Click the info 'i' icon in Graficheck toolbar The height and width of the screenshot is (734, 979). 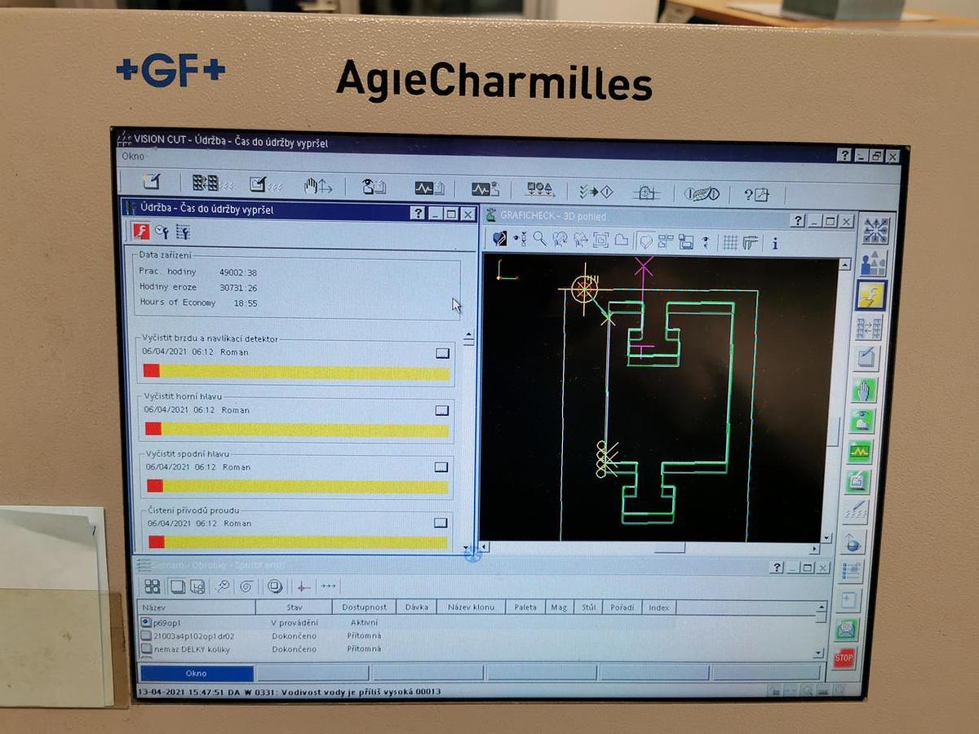click(x=774, y=243)
